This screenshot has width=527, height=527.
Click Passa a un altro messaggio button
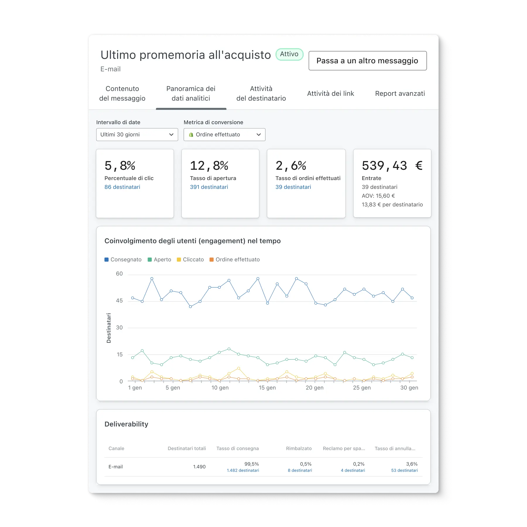coord(367,61)
